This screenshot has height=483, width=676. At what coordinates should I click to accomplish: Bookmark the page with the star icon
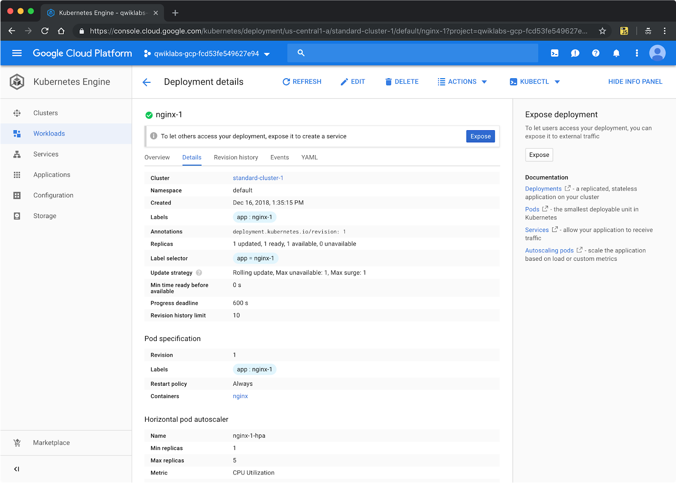click(x=602, y=31)
